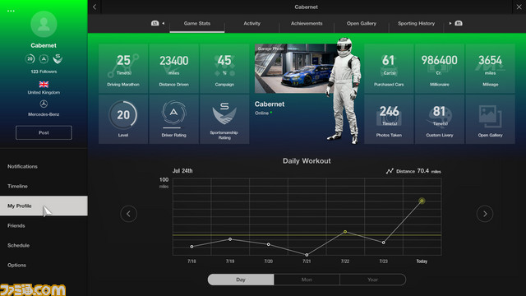Open the three-dot menu at top left
This screenshot has height=296, width=526.
pos(11,11)
